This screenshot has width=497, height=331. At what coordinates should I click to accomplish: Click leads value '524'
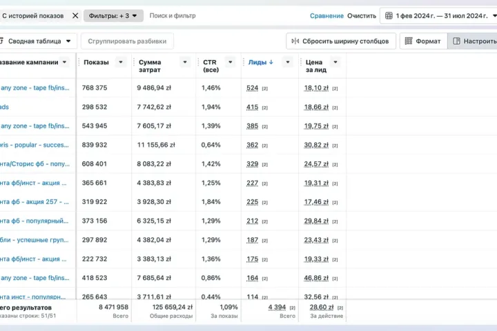pyautogui.click(x=253, y=88)
